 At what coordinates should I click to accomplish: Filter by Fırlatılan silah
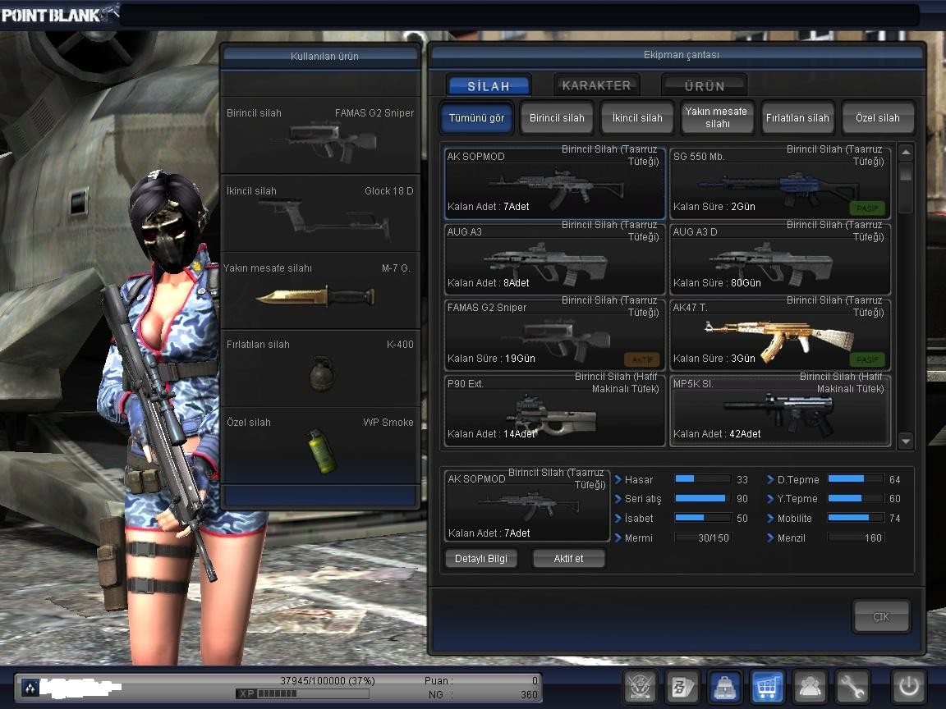tap(797, 117)
